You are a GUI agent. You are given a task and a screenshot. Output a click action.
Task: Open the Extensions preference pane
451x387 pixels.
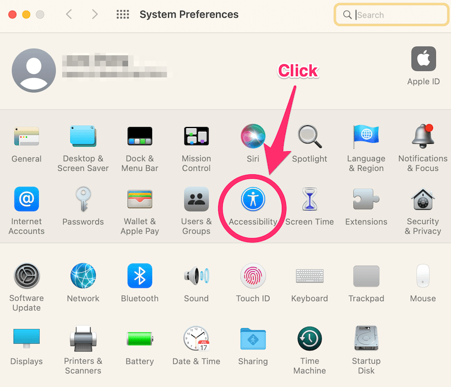(366, 199)
